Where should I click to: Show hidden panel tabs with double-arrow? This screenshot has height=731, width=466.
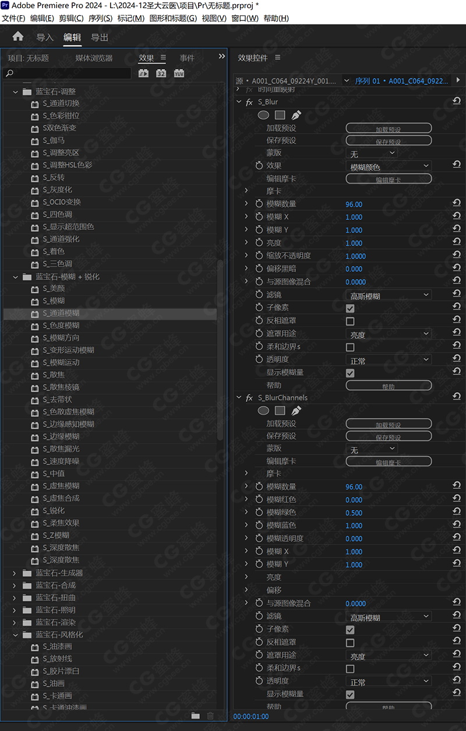tap(221, 57)
